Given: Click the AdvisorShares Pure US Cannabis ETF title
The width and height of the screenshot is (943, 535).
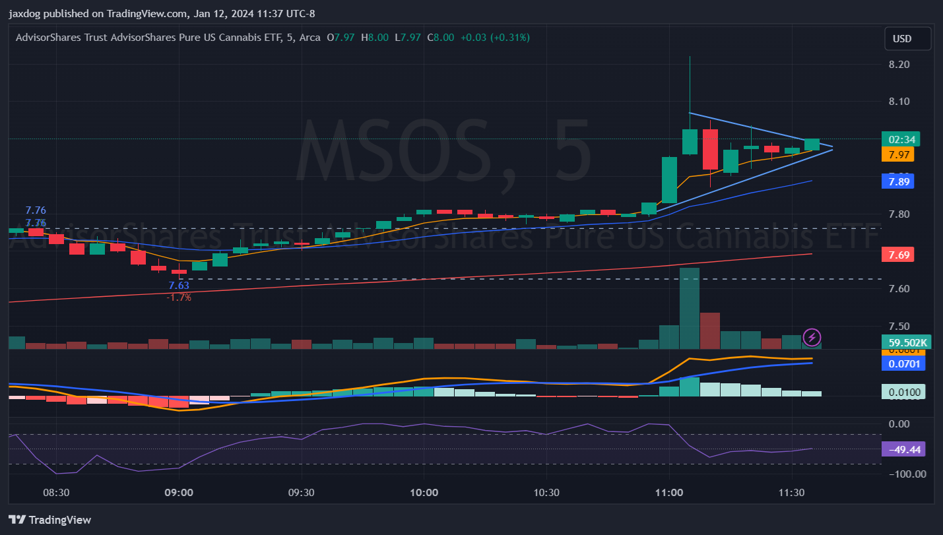Looking at the screenshot, I should pyautogui.click(x=168, y=38).
